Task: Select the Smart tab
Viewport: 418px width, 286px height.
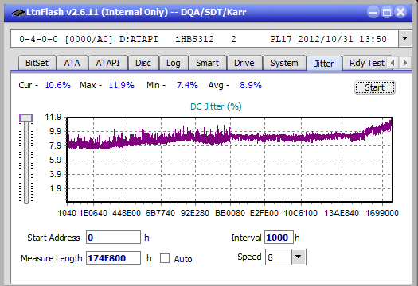Action: click(x=207, y=63)
